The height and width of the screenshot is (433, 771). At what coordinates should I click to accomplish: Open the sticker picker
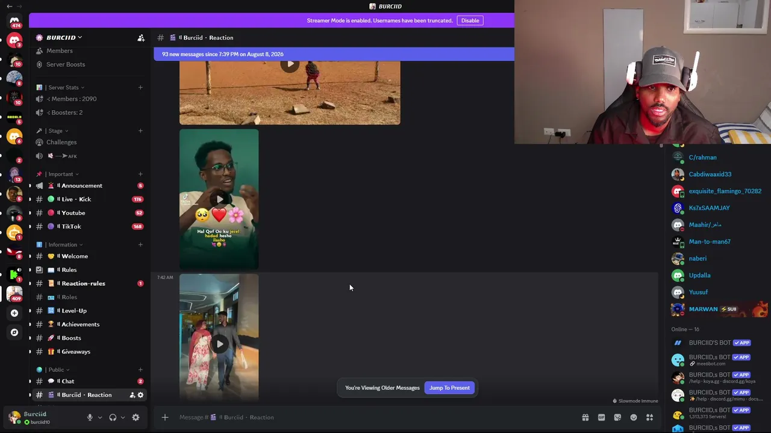tap(617, 417)
